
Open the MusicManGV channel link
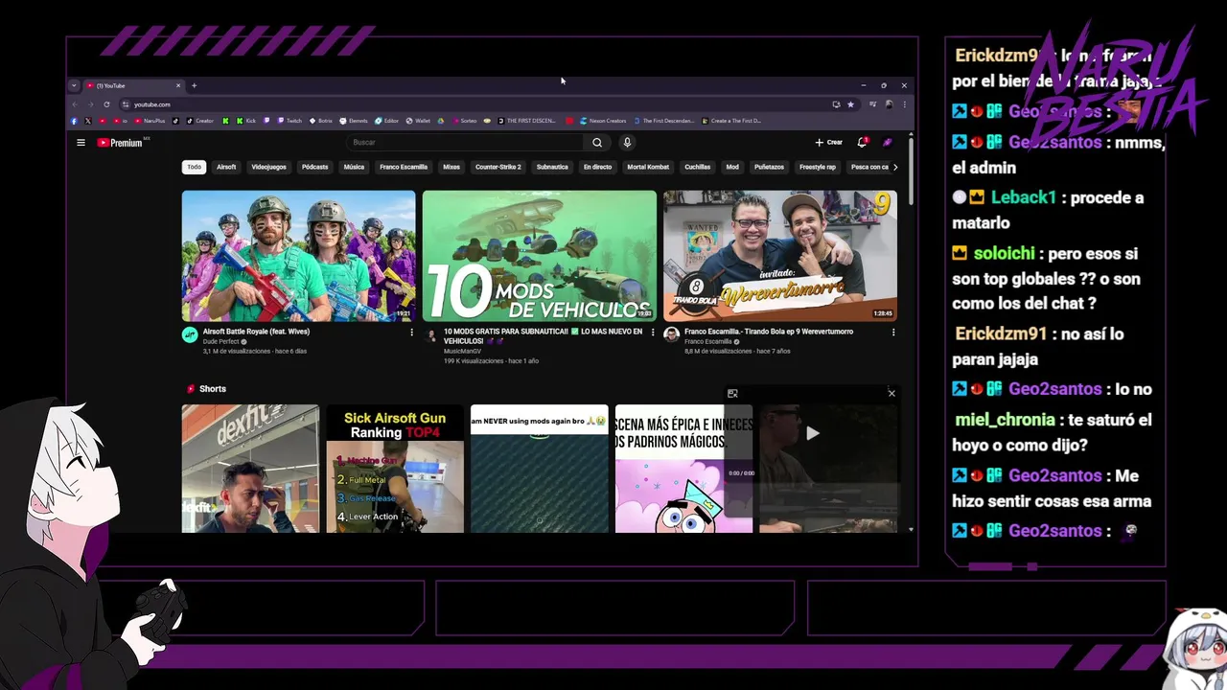[x=463, y=351]
